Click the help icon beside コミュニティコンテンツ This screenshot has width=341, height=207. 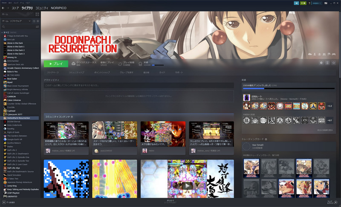click(x=72, y=117)
